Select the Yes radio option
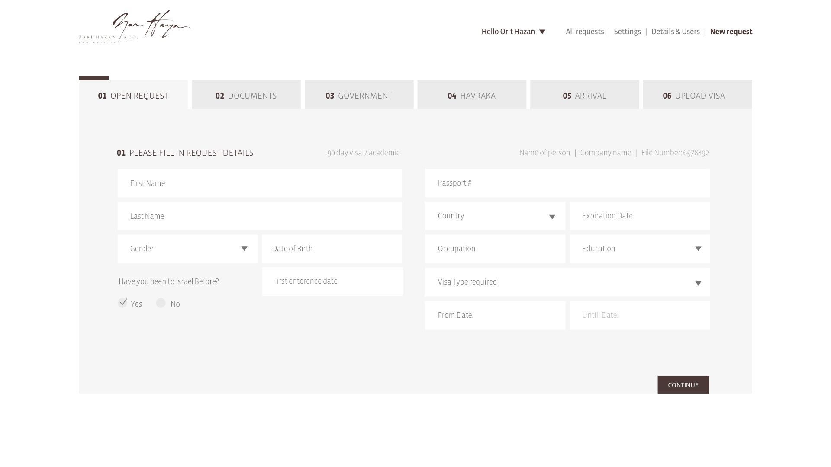 pyautogui.click(x=122, y=303)
